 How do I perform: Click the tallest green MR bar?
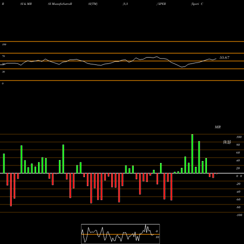tap(192, 154)
